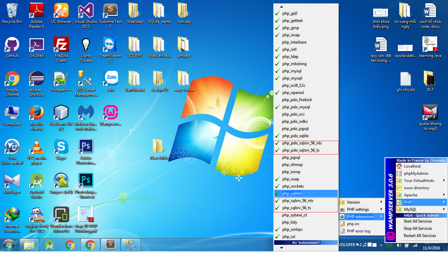This screenshot has height=253, width=448.
Task: Disable the php_gettext extension
Action: tap(306, 21)
